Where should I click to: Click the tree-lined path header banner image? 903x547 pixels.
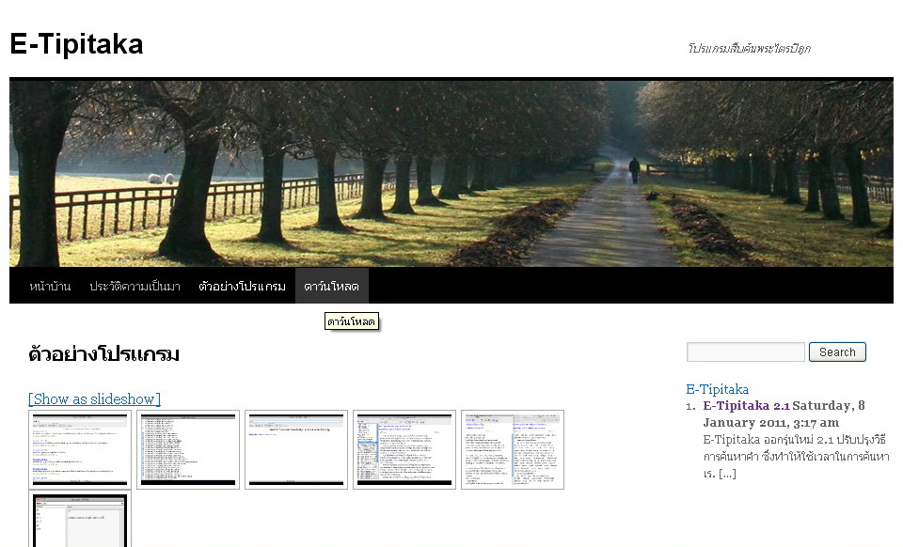[x=451, y=173]
